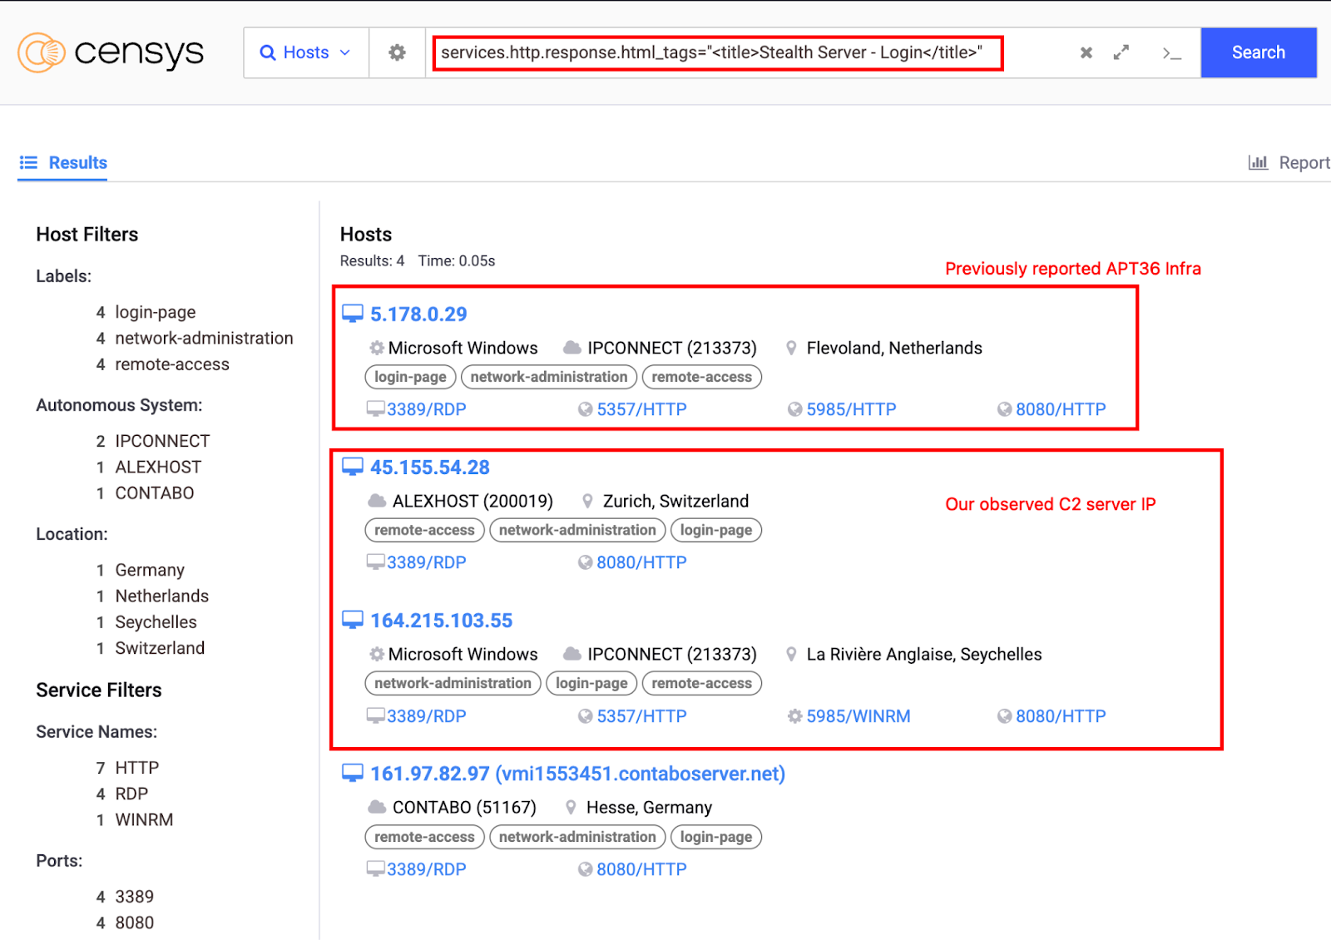Click remote-access tag on host 45.155.54.28
Screen dimensions: 1331x940
[x=424, y=530]
